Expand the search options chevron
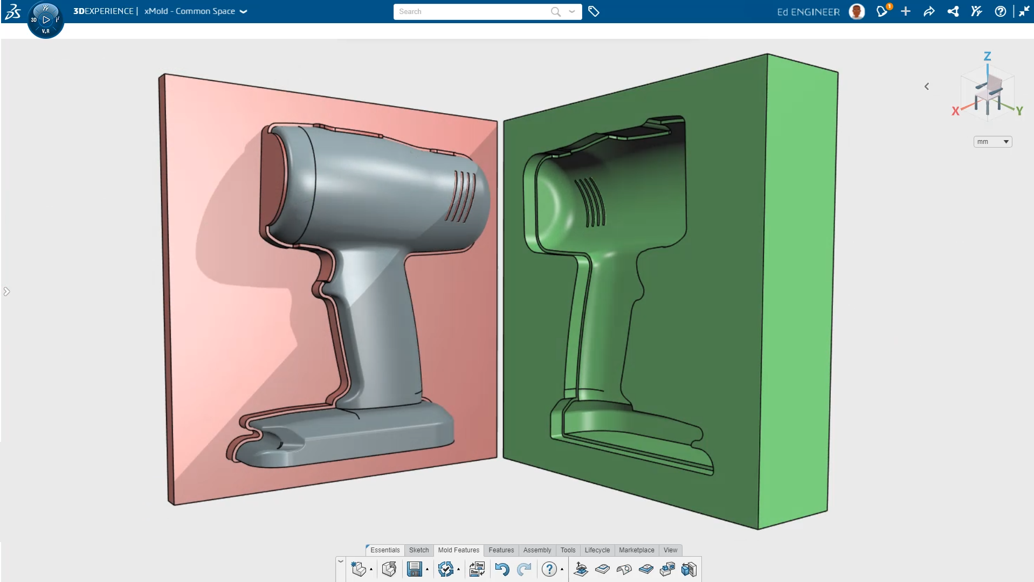 (571, 11)
